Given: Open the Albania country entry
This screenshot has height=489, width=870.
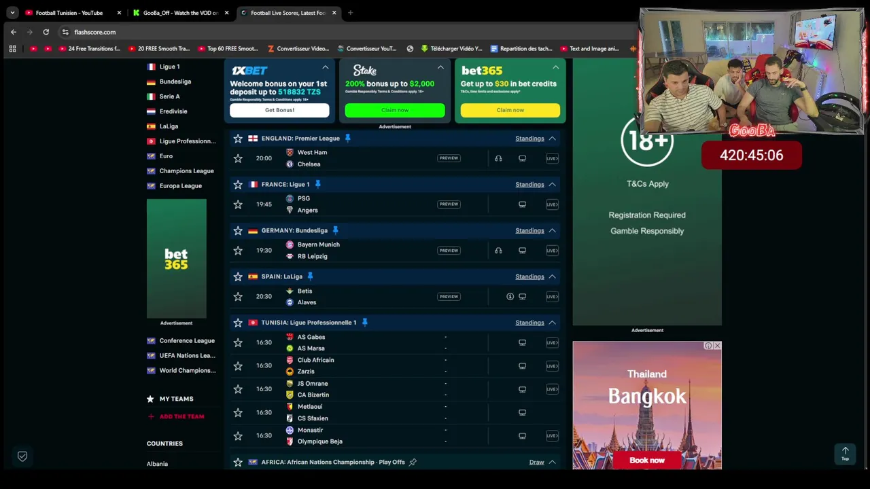Looking at the screenshot, I should tap(157, 464).
